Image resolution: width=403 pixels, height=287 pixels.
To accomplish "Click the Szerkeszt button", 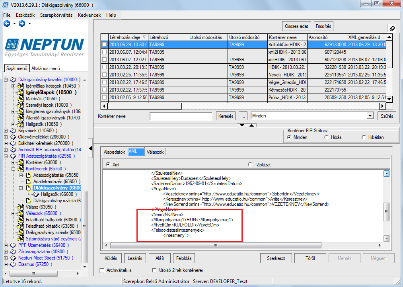I will (276, 258).
